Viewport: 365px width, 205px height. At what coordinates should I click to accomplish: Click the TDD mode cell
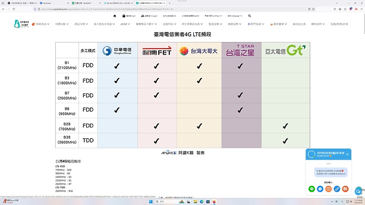tap(88, 141)
